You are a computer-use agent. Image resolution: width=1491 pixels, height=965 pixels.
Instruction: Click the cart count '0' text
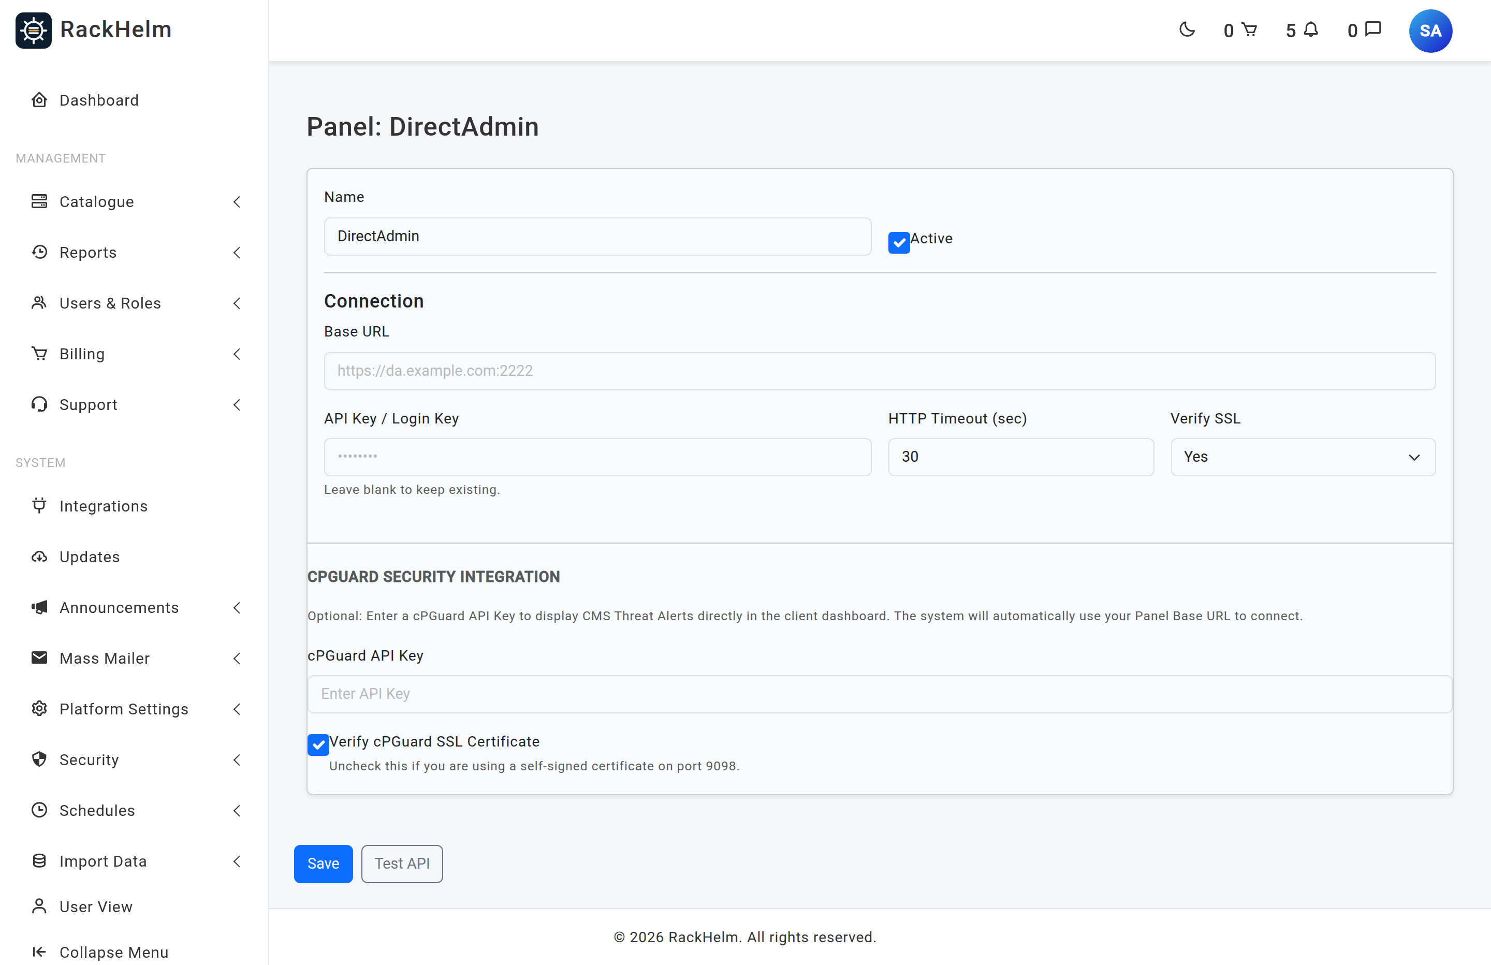pos(1229,31)
